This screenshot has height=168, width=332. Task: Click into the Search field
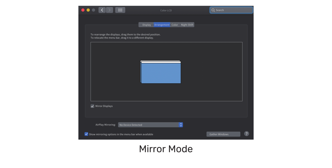click(x=233, y=10)
